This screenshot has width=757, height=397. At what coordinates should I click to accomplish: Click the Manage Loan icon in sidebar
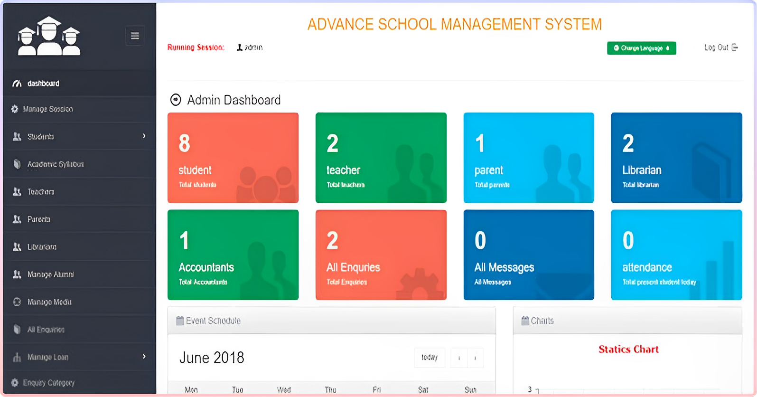(x=17, y=357)
